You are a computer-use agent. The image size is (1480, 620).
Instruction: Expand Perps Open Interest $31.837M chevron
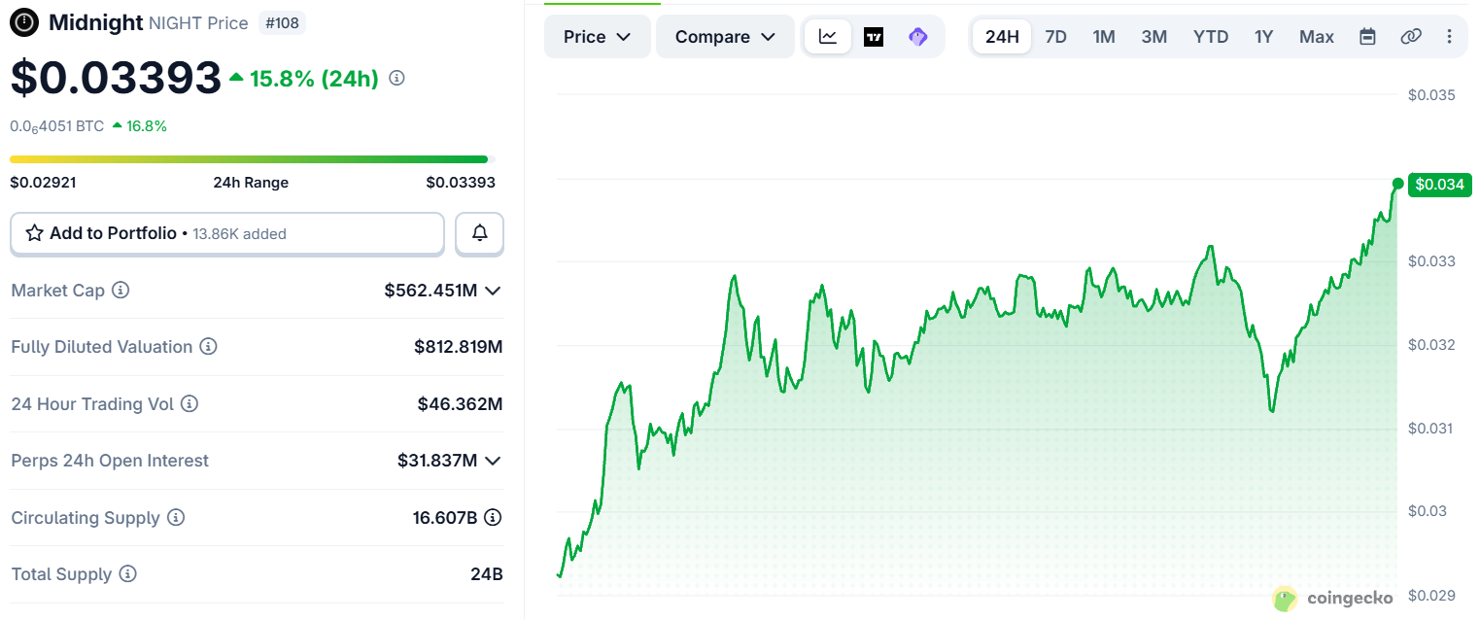(494, 461)
